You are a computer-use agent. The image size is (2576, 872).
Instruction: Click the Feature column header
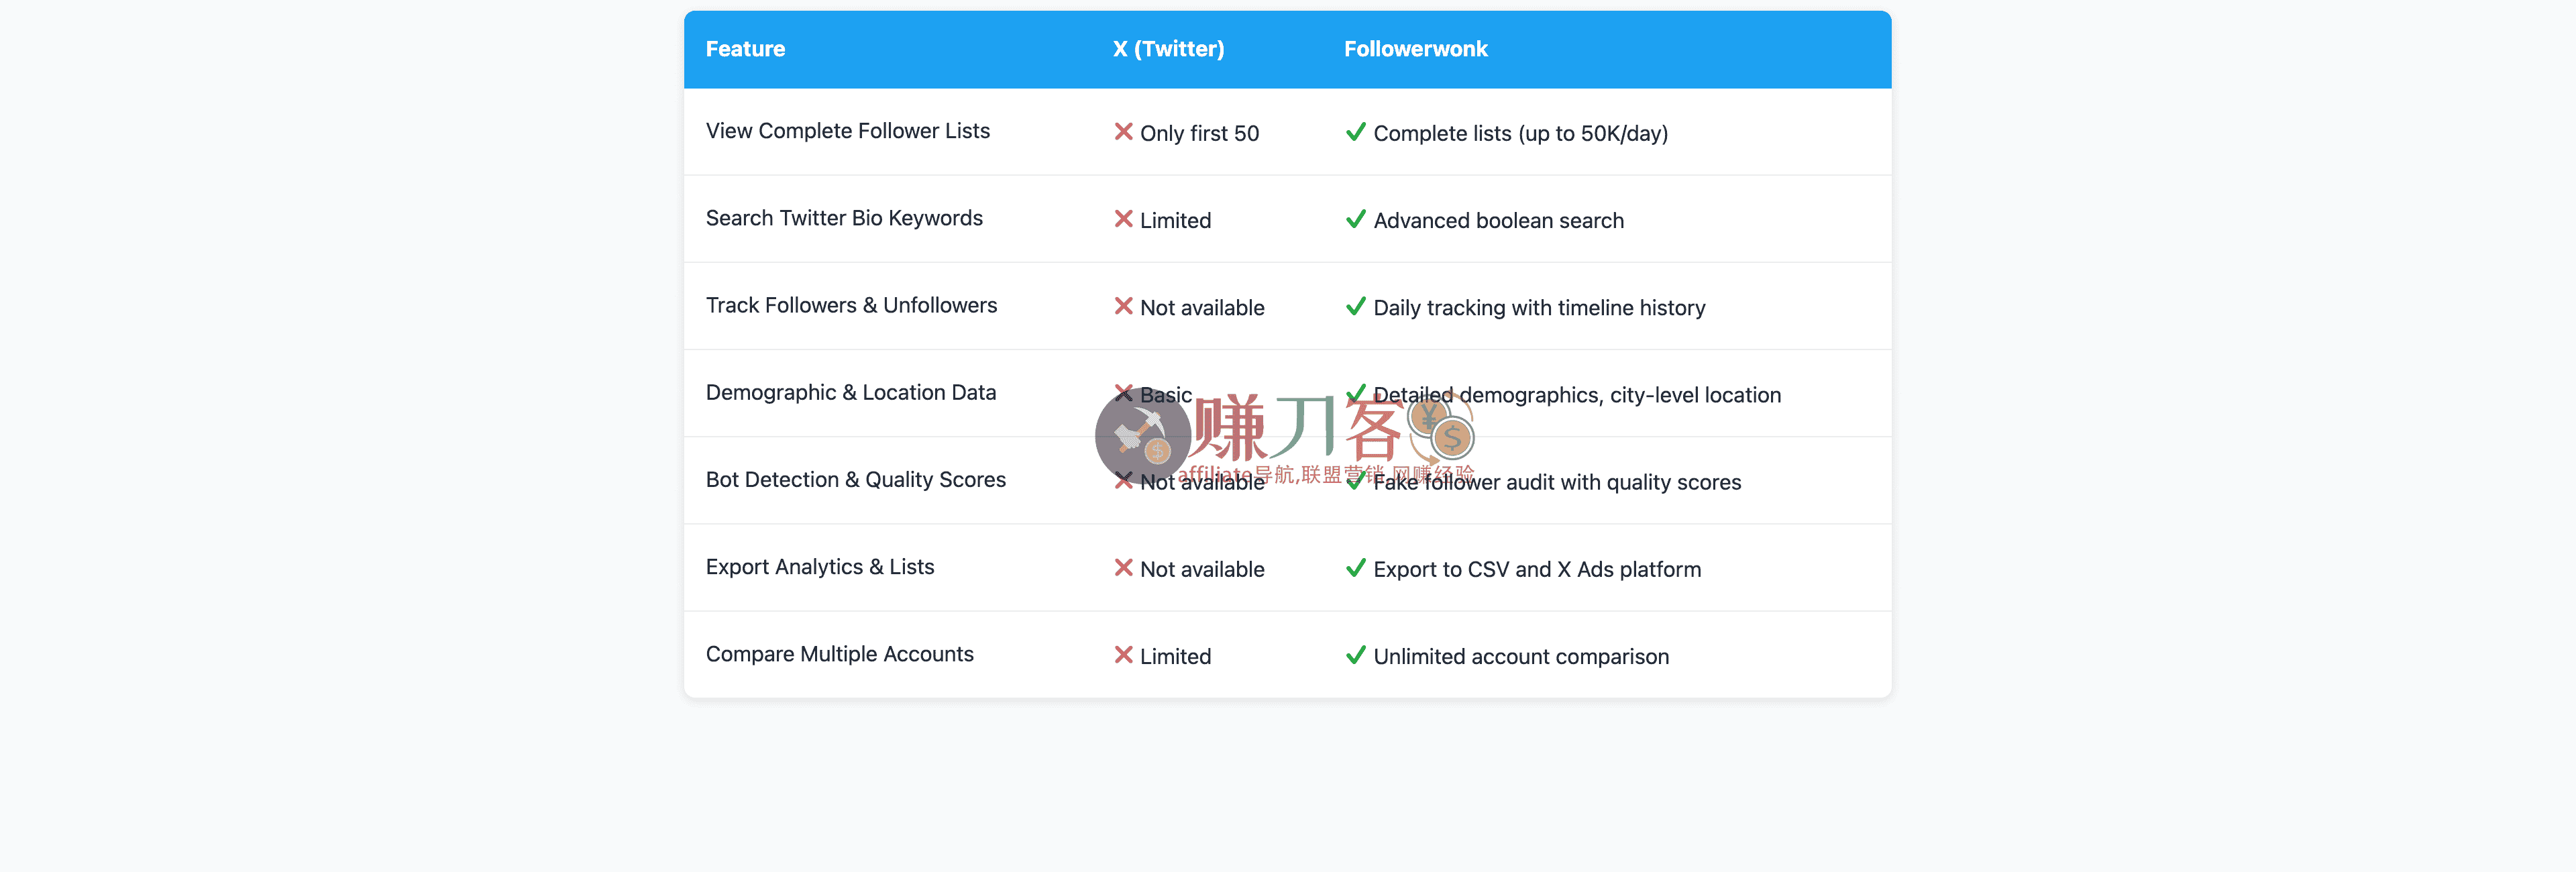(x=745, y=49)
